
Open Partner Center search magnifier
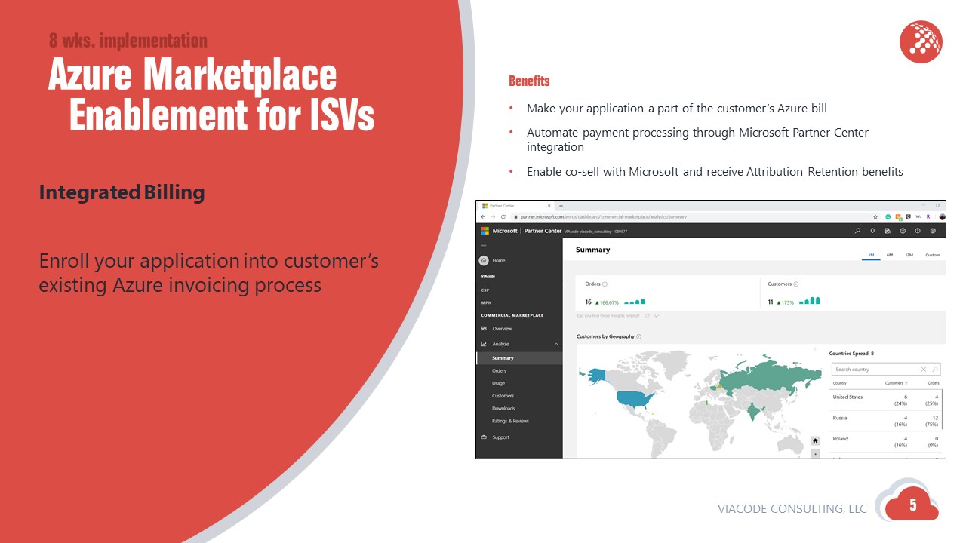(x=857, y=231)
